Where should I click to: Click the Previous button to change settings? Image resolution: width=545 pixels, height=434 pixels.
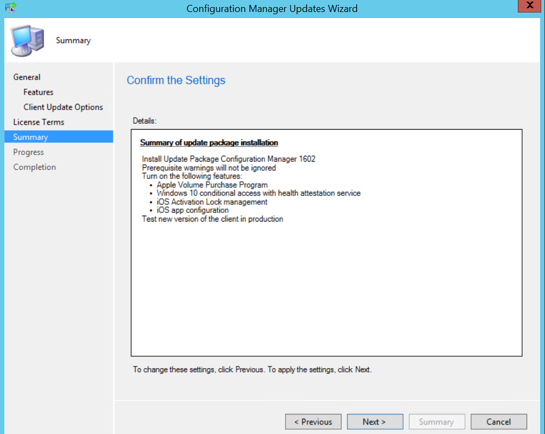(x=313, y=421)
